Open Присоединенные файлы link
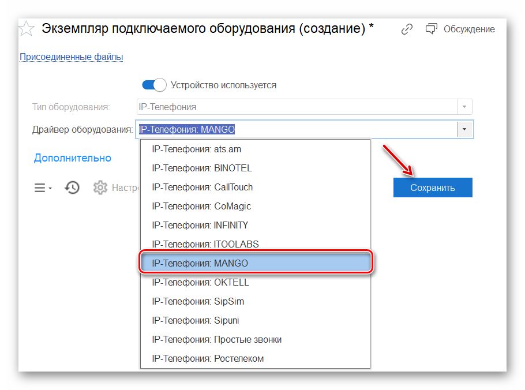This screenshot has height=390, width=525. [x=72, y=57]
